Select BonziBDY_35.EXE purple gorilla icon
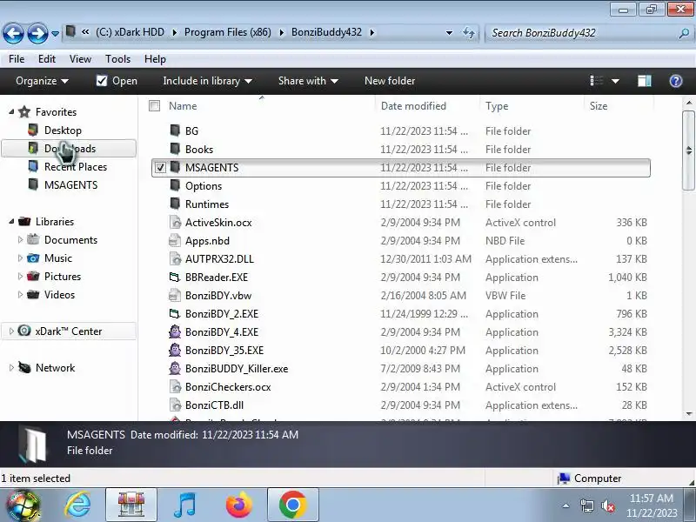696x522 pixels. coord(176,350)
